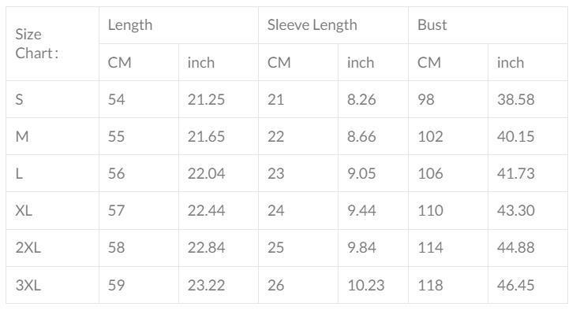The width and height of the screenshot is (580, 318).
Task: Click the S size row label
Action: pos(20,99)
